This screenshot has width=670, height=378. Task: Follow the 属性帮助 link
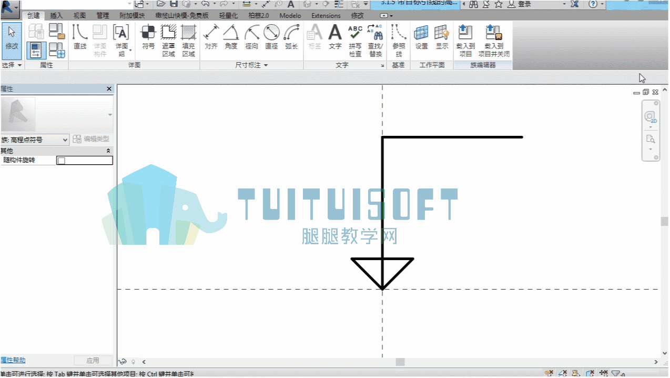pos(13,361)
